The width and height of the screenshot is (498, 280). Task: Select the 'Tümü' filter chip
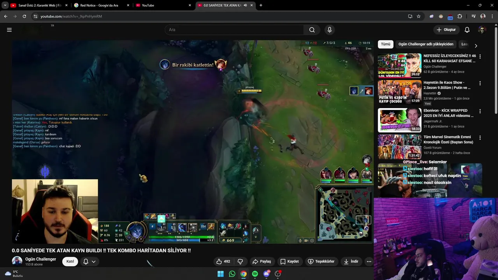point(386,44)
